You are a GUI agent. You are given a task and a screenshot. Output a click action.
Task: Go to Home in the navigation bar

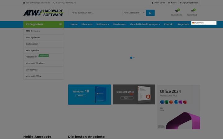tap(74, 24)
